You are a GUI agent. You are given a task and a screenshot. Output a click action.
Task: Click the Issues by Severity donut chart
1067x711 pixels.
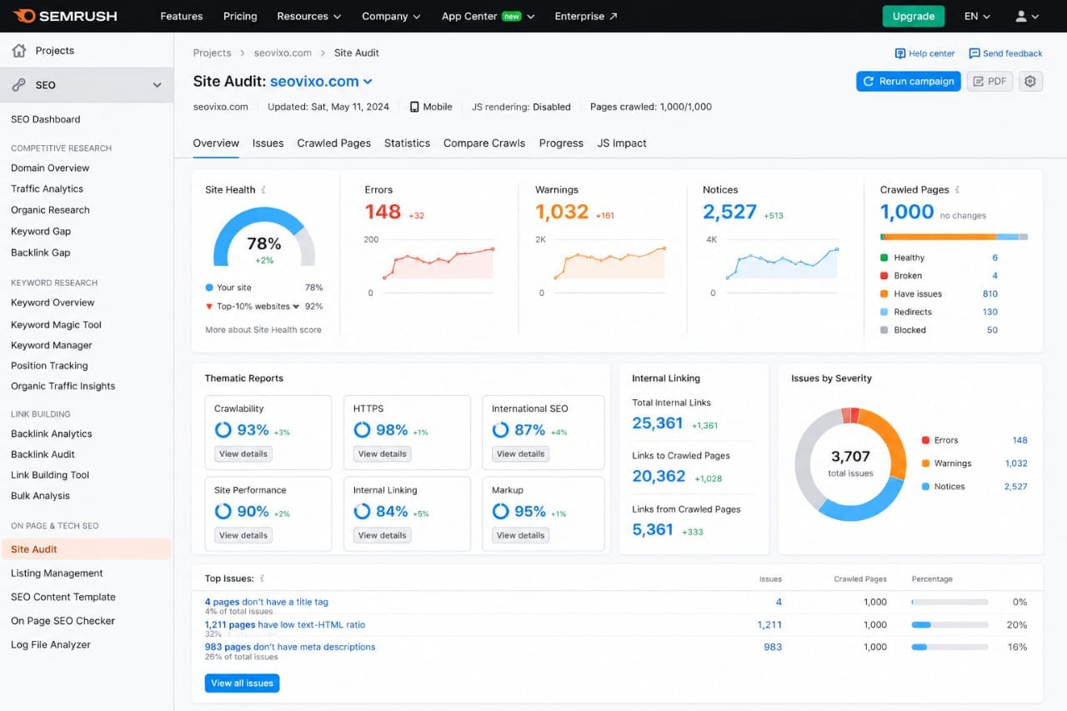click(x=850, y=464)
